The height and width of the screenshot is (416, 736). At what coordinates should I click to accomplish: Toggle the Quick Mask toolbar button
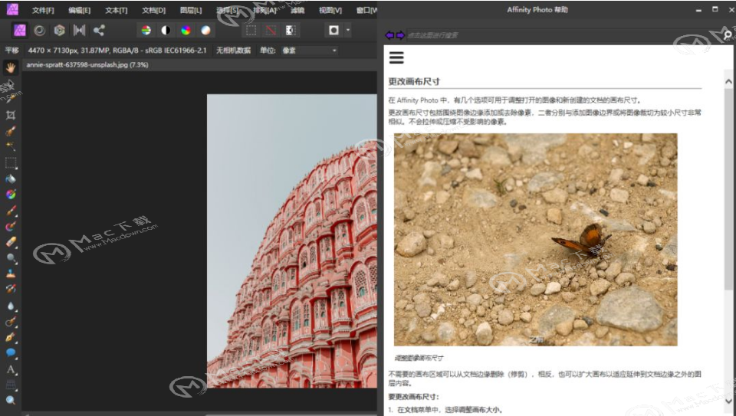[x=333, y=31]
